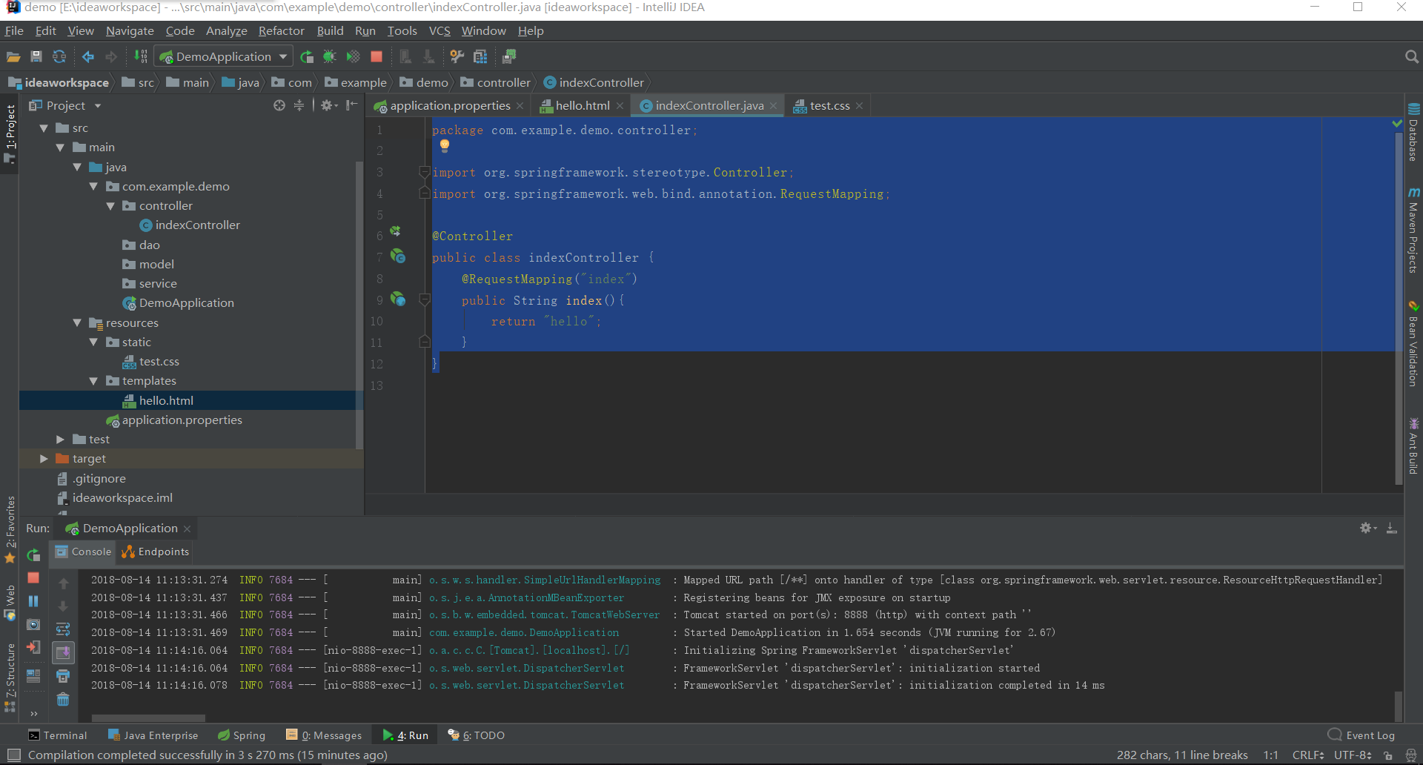Toggle soft-wrap in the console sidebar
This screenshot has height=765, width=1423.
click(63, 629)
